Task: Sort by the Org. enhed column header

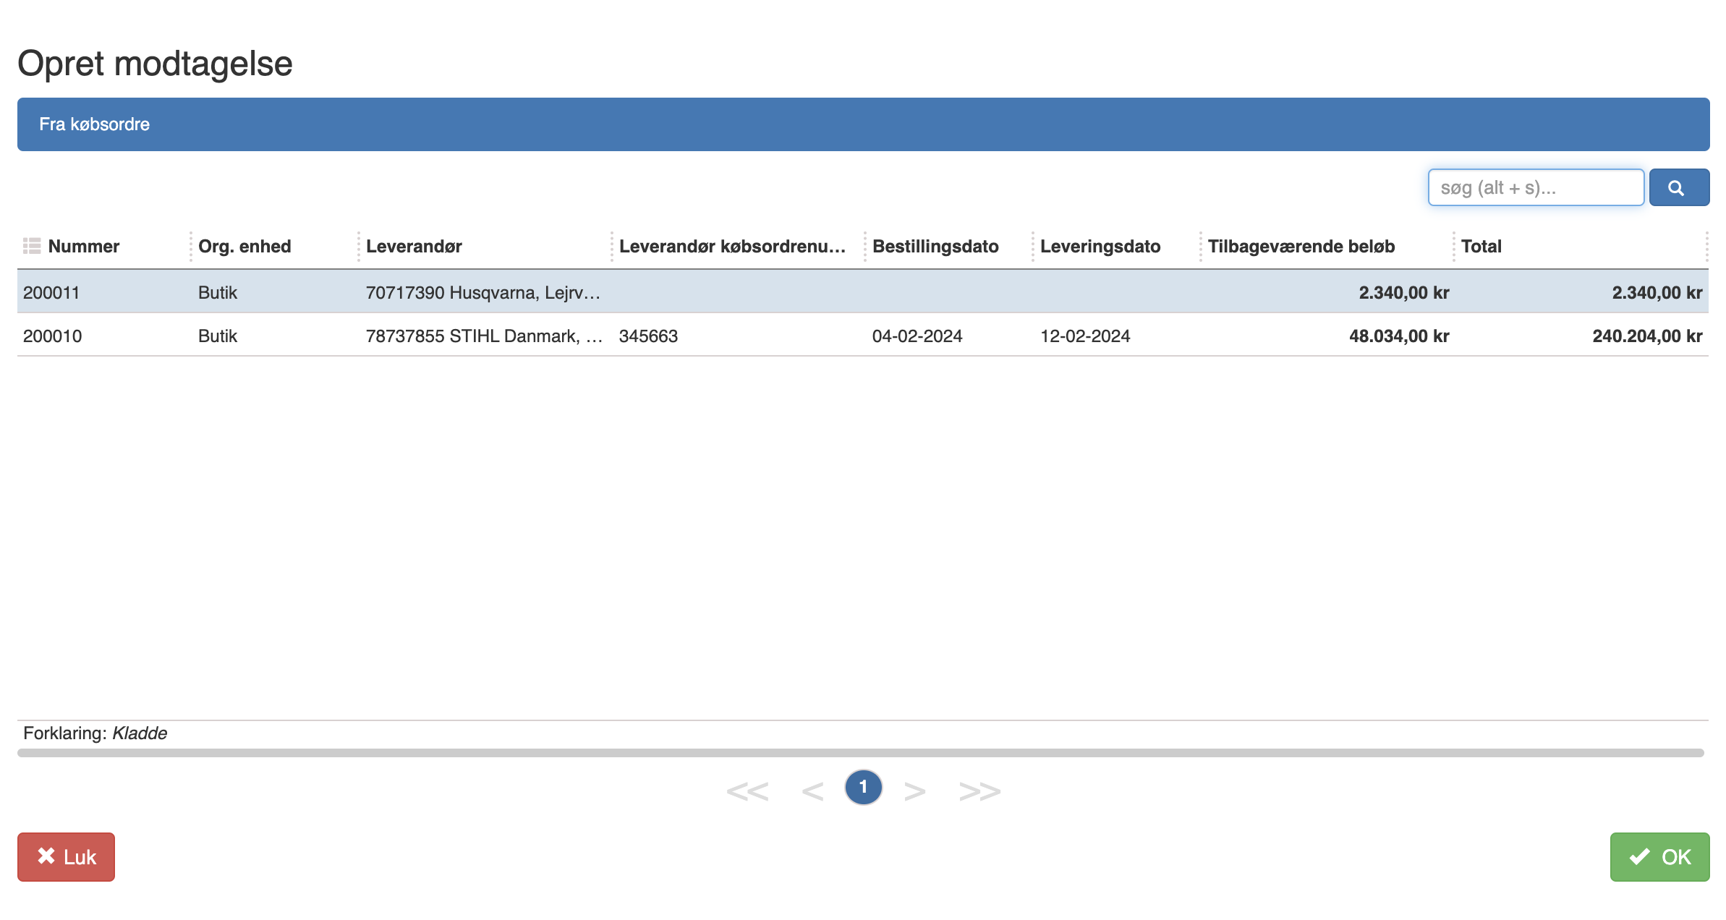Action: click(x=245, y=247)
